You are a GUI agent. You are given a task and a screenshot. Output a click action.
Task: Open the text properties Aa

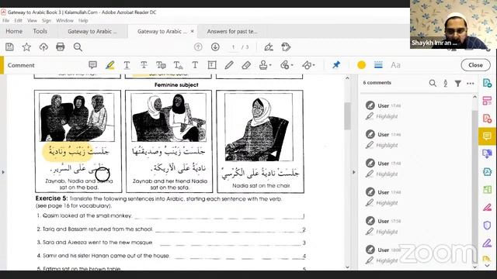(x=395, y=65)
